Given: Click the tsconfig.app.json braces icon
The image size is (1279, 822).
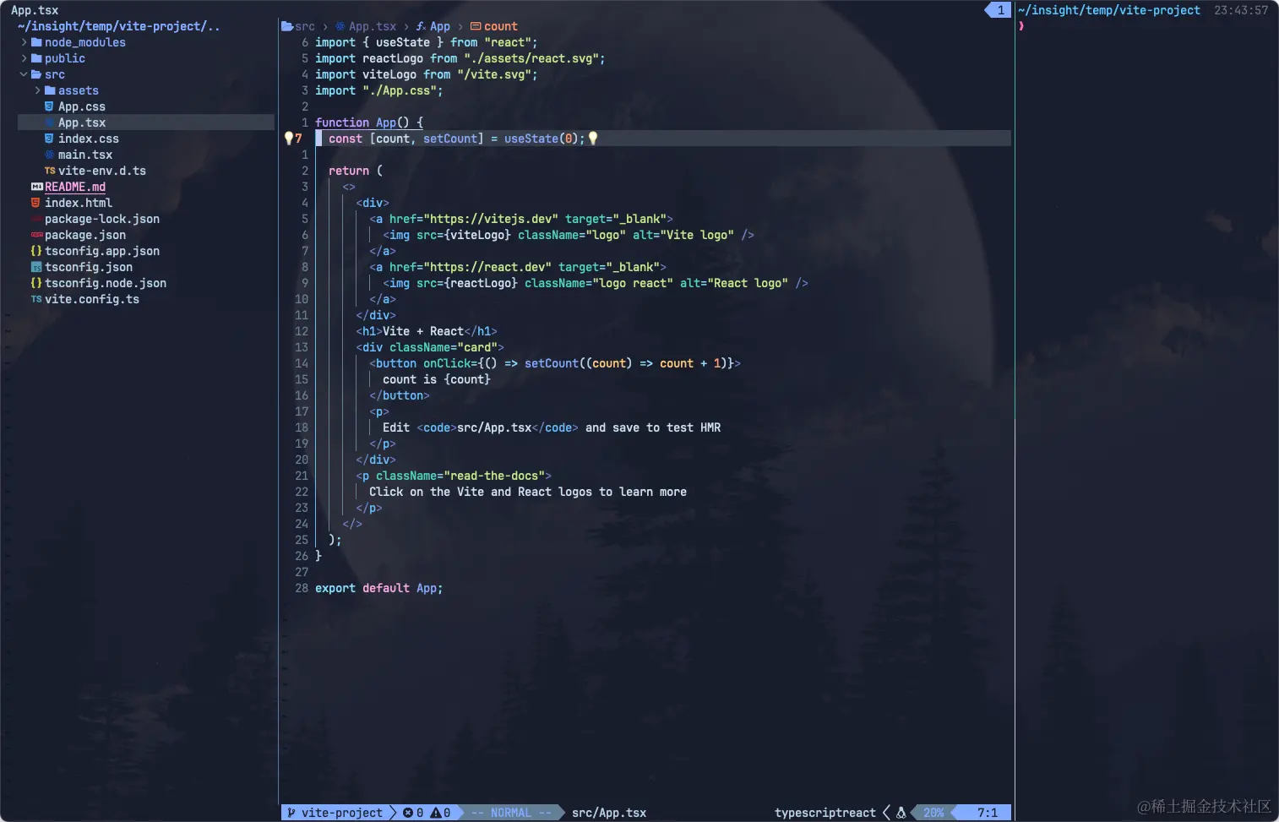Looking at the screenshot, I should [36, 251].
